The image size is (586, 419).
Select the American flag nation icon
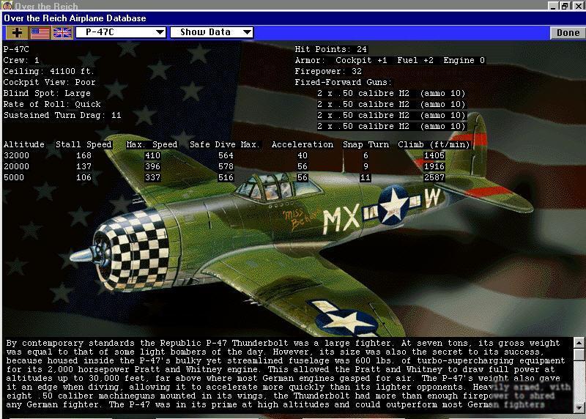[x=40, y=33]
